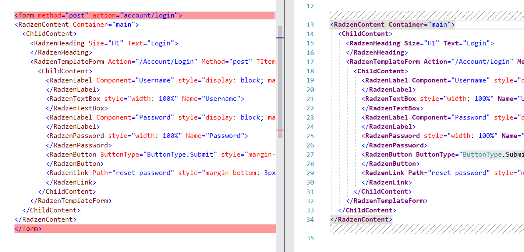This screenshot has width=524, height=252.
Task: Click the removed closing form tag
Action: click(x=27, y=228)
